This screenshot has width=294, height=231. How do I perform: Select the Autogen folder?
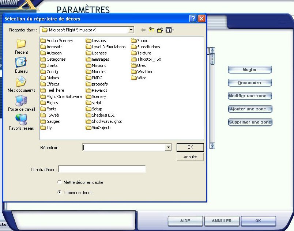[x=51, y=53]
